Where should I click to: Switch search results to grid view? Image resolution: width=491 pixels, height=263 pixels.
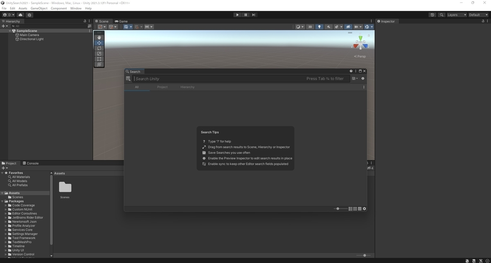pyautogui.click(x=354, y=208)
